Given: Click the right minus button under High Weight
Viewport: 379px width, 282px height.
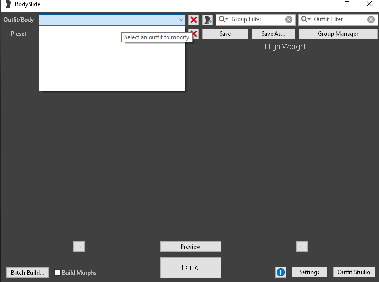Looking at the screenshot, I should coord(302,247).
